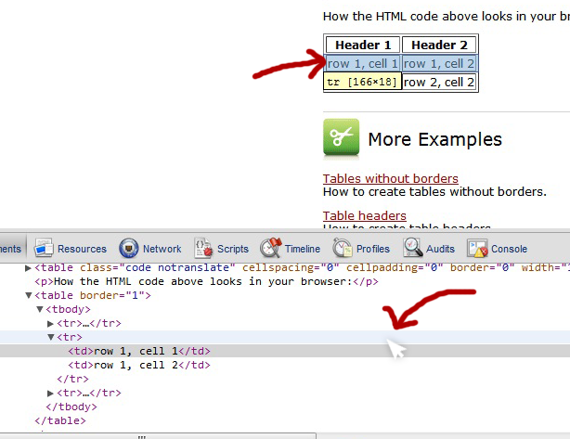Screen dimensions: 570x439
Task: Switch to the Audits tab label
Action: click(440, 249)
